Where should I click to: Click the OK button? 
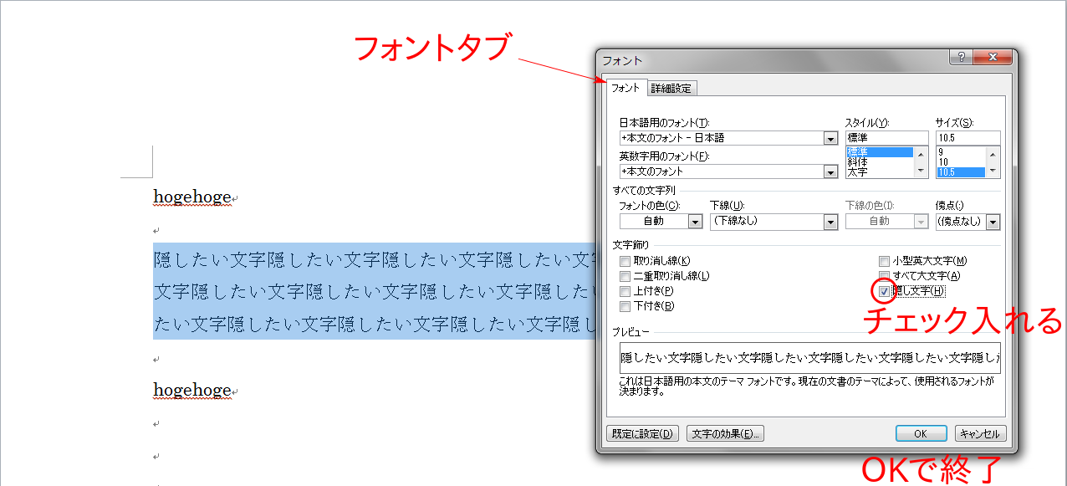[x=921, y=433]
